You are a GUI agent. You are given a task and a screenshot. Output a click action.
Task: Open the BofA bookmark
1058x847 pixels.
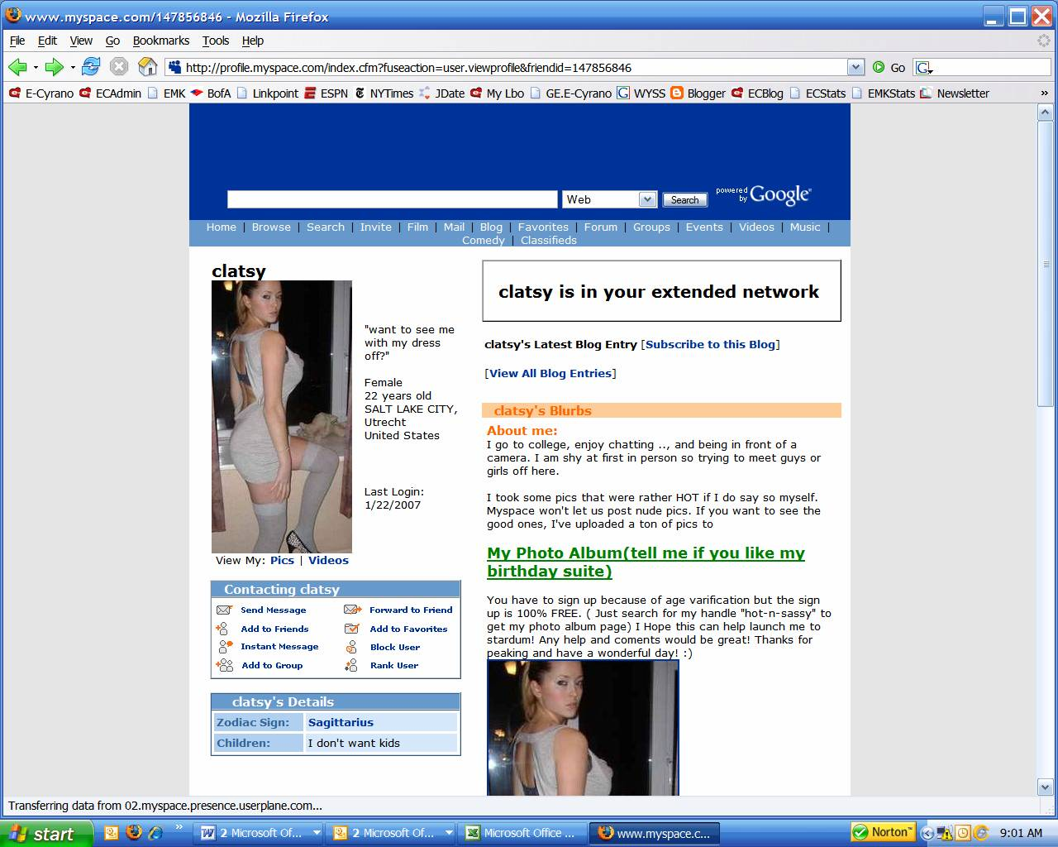(x=210, y=93)
